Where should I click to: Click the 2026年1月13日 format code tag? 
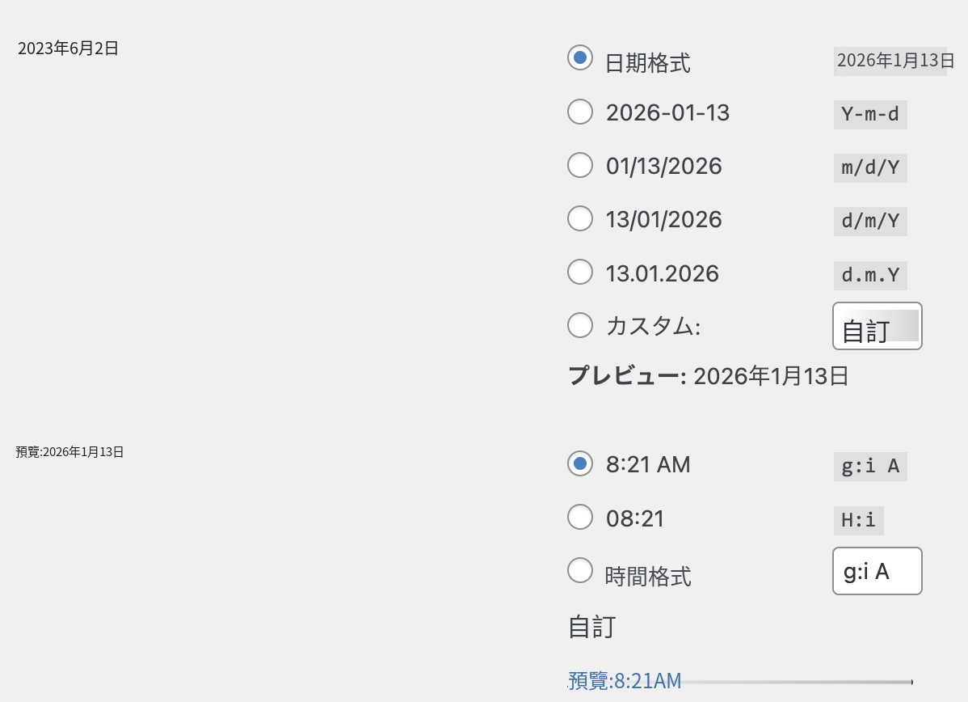click(890, 61)
